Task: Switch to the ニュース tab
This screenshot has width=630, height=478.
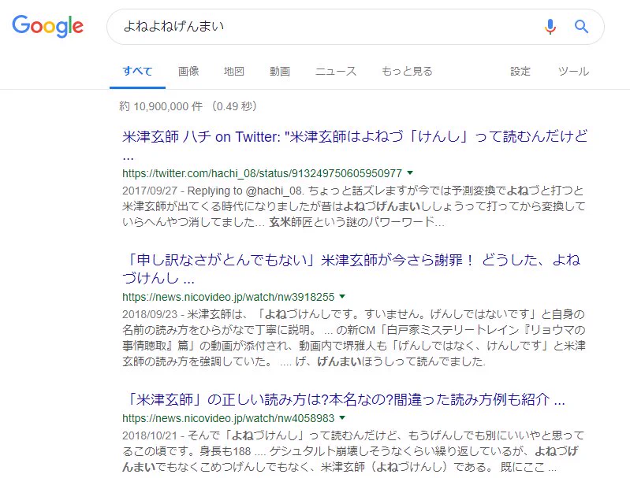Action: point(336,71)
